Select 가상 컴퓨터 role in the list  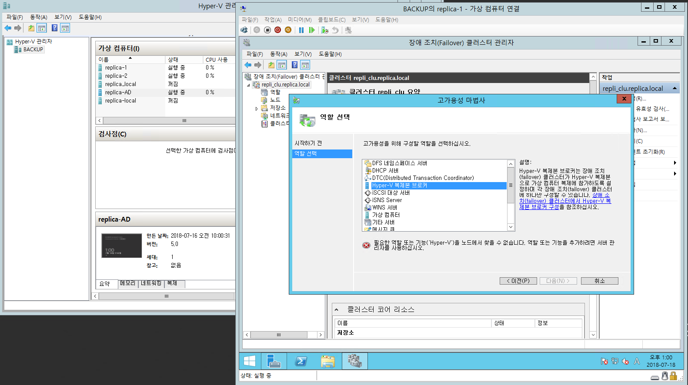click(x=386, y=215)
